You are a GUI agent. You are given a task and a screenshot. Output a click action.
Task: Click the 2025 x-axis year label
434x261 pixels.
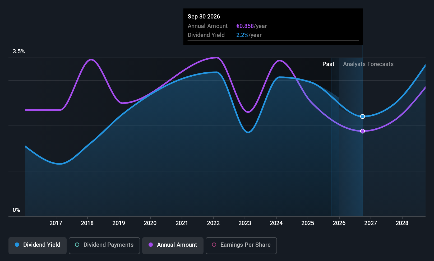point(308,223)
